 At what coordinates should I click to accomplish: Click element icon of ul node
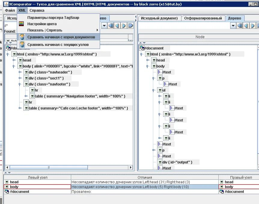(x=160, y=90)
